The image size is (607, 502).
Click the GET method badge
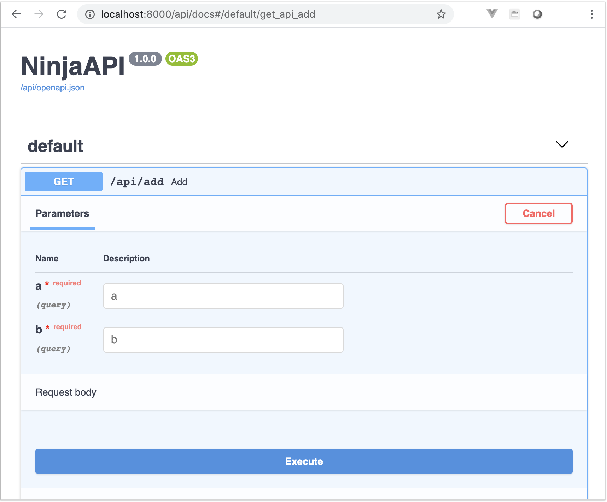(x=63, y=182)
